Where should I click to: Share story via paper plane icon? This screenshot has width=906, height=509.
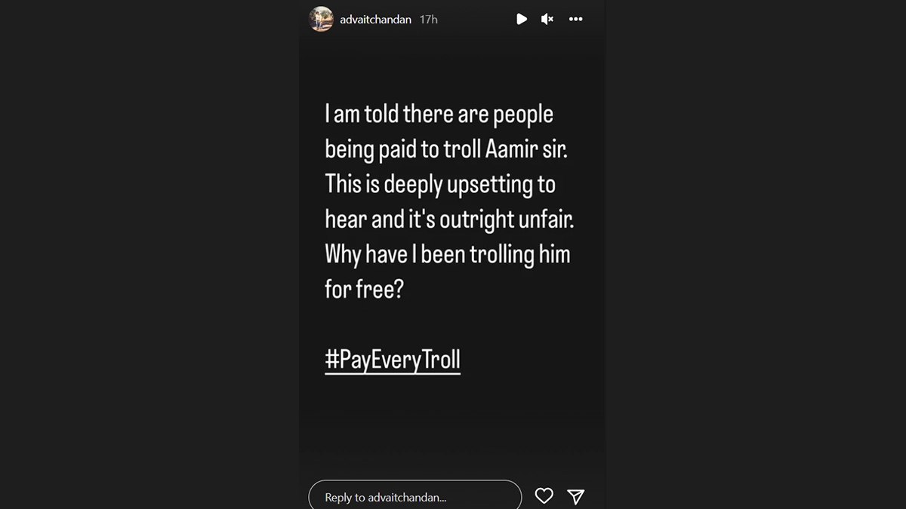coord(575,496)
